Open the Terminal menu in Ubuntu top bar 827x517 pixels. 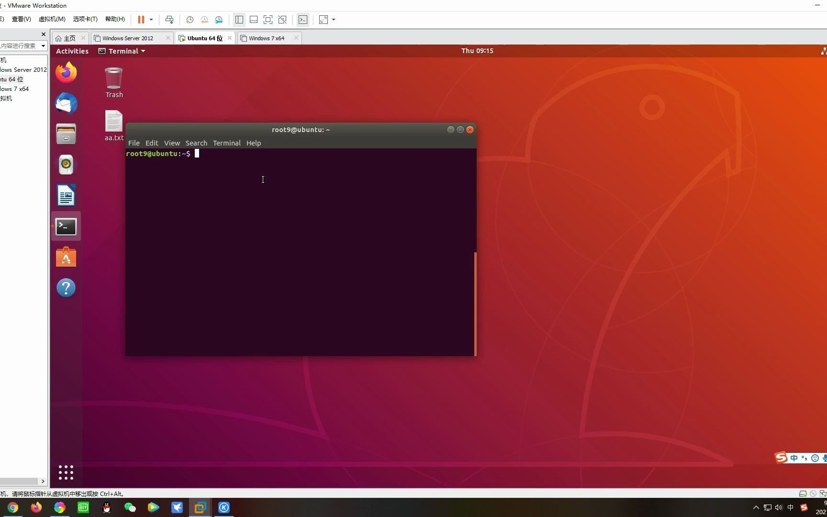click(x=121, y=51)
